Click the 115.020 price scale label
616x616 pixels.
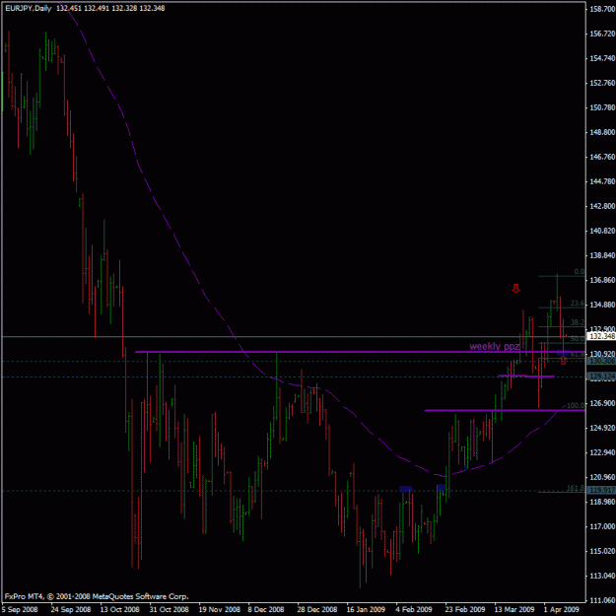click(x=602, y=551)
